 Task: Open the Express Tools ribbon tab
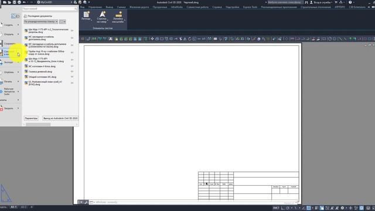click(x=250, y=7)
